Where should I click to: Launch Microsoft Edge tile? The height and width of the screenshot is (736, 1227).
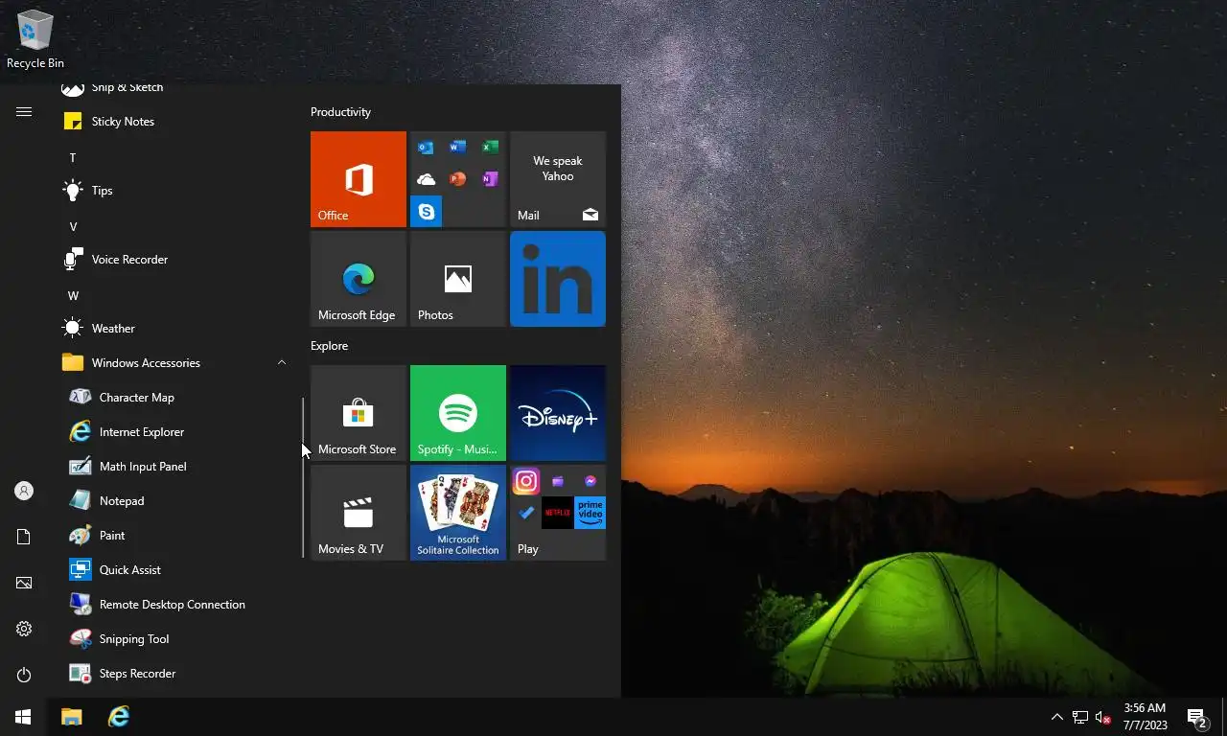(359, 279)
